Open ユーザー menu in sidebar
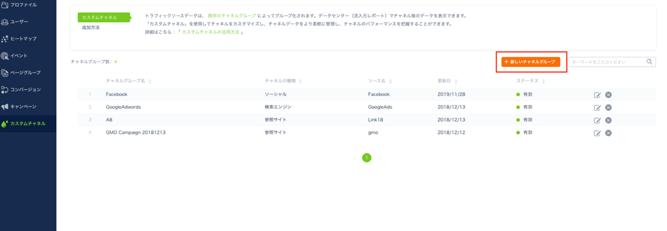The image size is (667, 231). pos(21,22)
